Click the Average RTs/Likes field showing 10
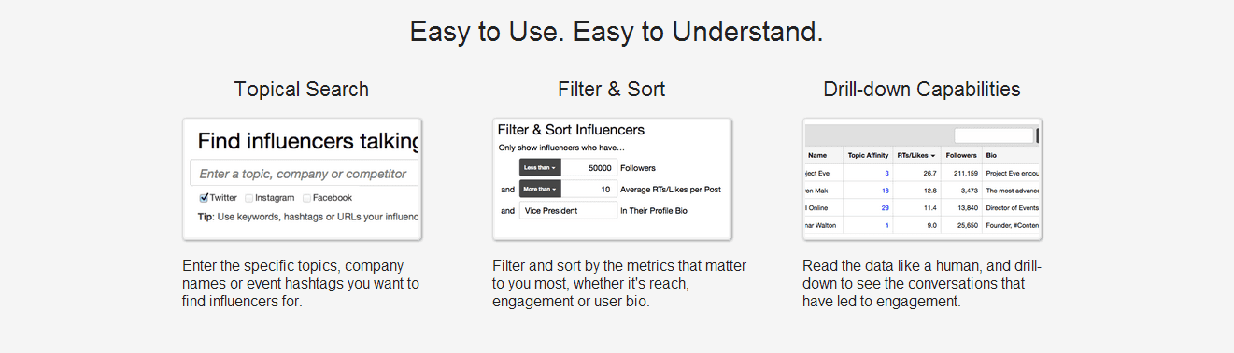Screen dimensions: 1234x353 point(589,189)
